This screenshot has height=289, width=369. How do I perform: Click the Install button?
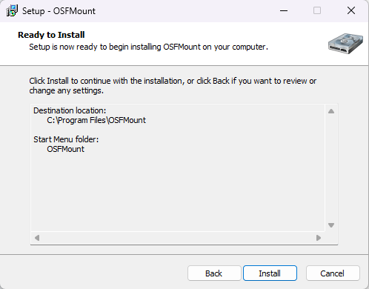click(x=270, y=273)
